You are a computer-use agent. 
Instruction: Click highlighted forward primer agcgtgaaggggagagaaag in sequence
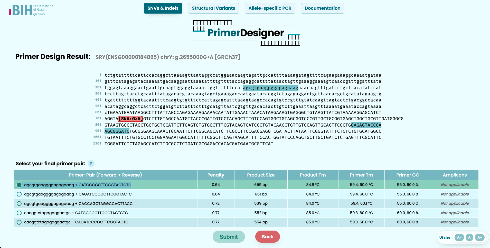(271, 88)
